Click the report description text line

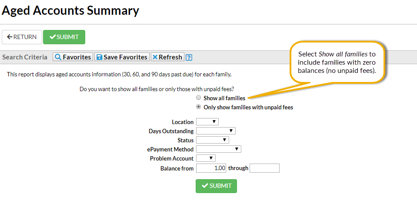[x=119, y=74]
